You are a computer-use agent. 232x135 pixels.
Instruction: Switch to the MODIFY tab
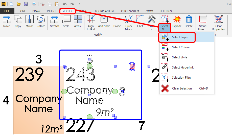pos(67,11)
